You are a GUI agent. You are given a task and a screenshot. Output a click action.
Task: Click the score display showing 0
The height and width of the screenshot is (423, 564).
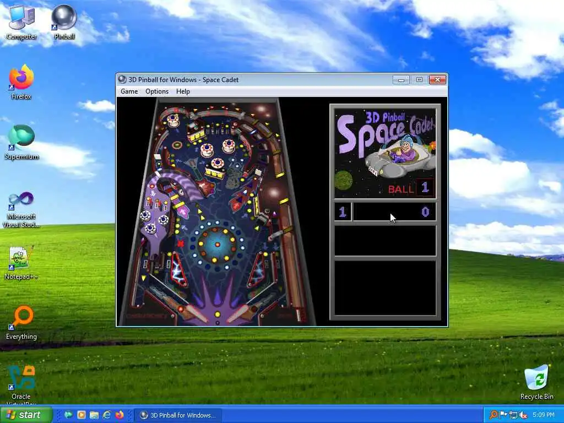(x=394, y=211)
